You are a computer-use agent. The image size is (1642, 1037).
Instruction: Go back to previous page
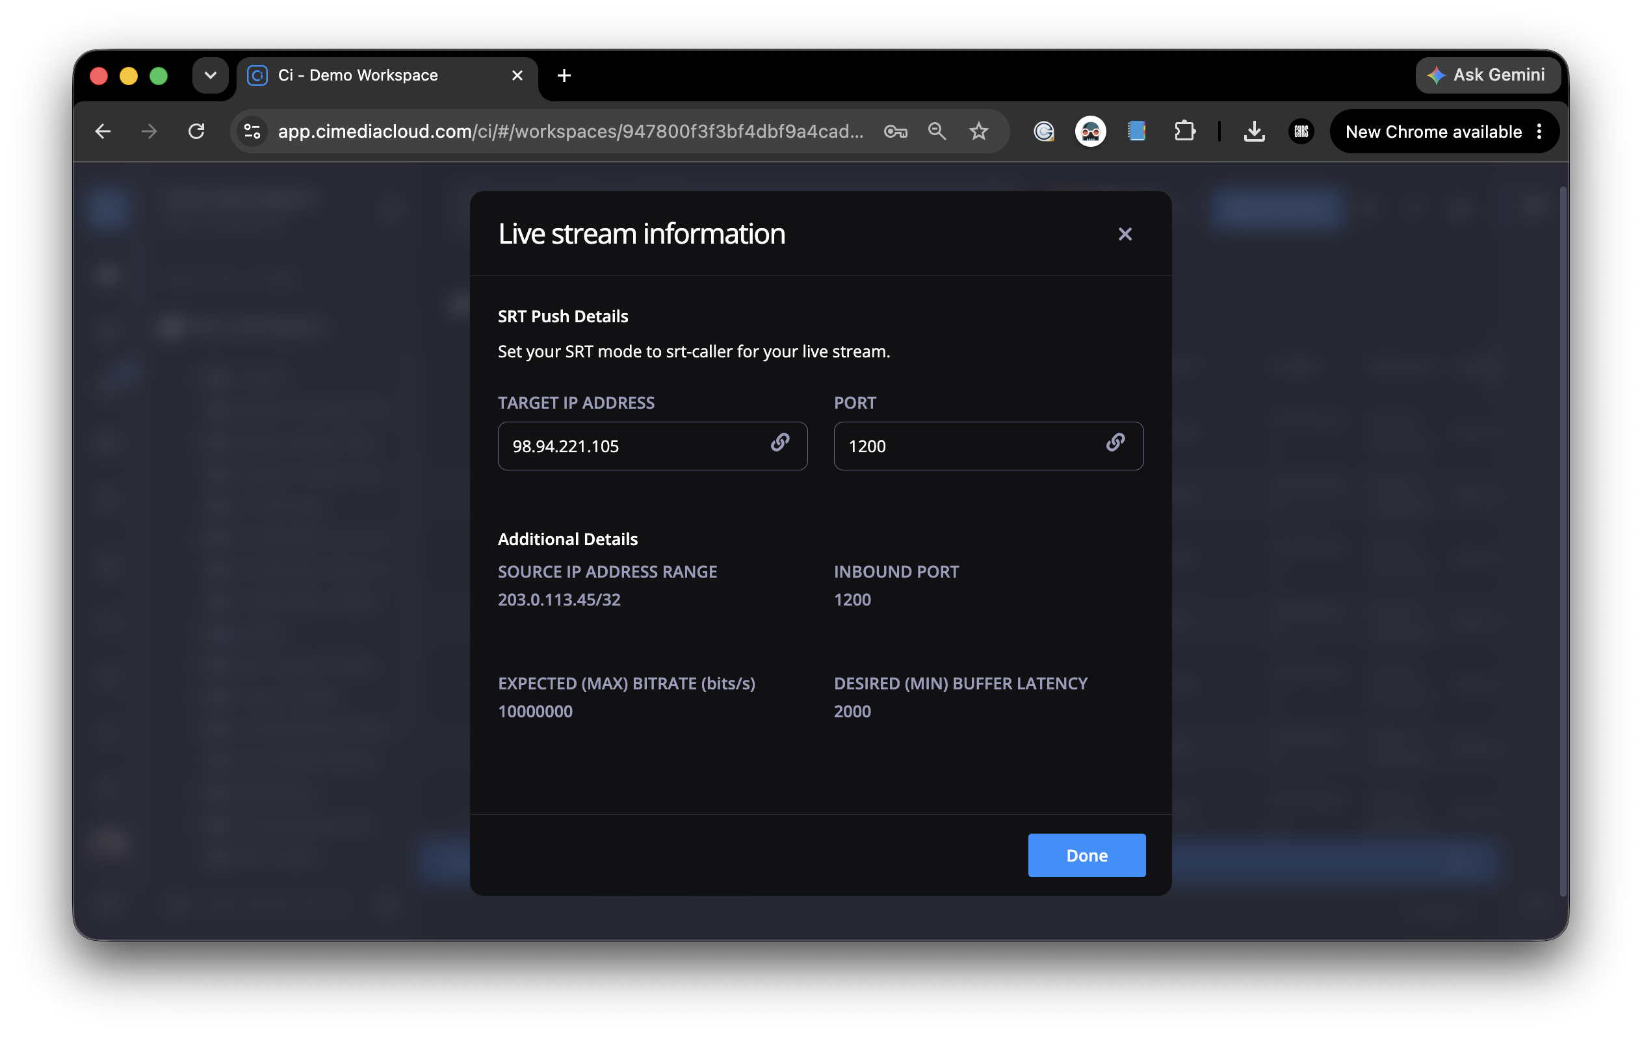pos(103,131)
